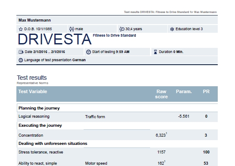Click the Logical reasoning row label
The image size is (235, 166).
pos(34,116)
